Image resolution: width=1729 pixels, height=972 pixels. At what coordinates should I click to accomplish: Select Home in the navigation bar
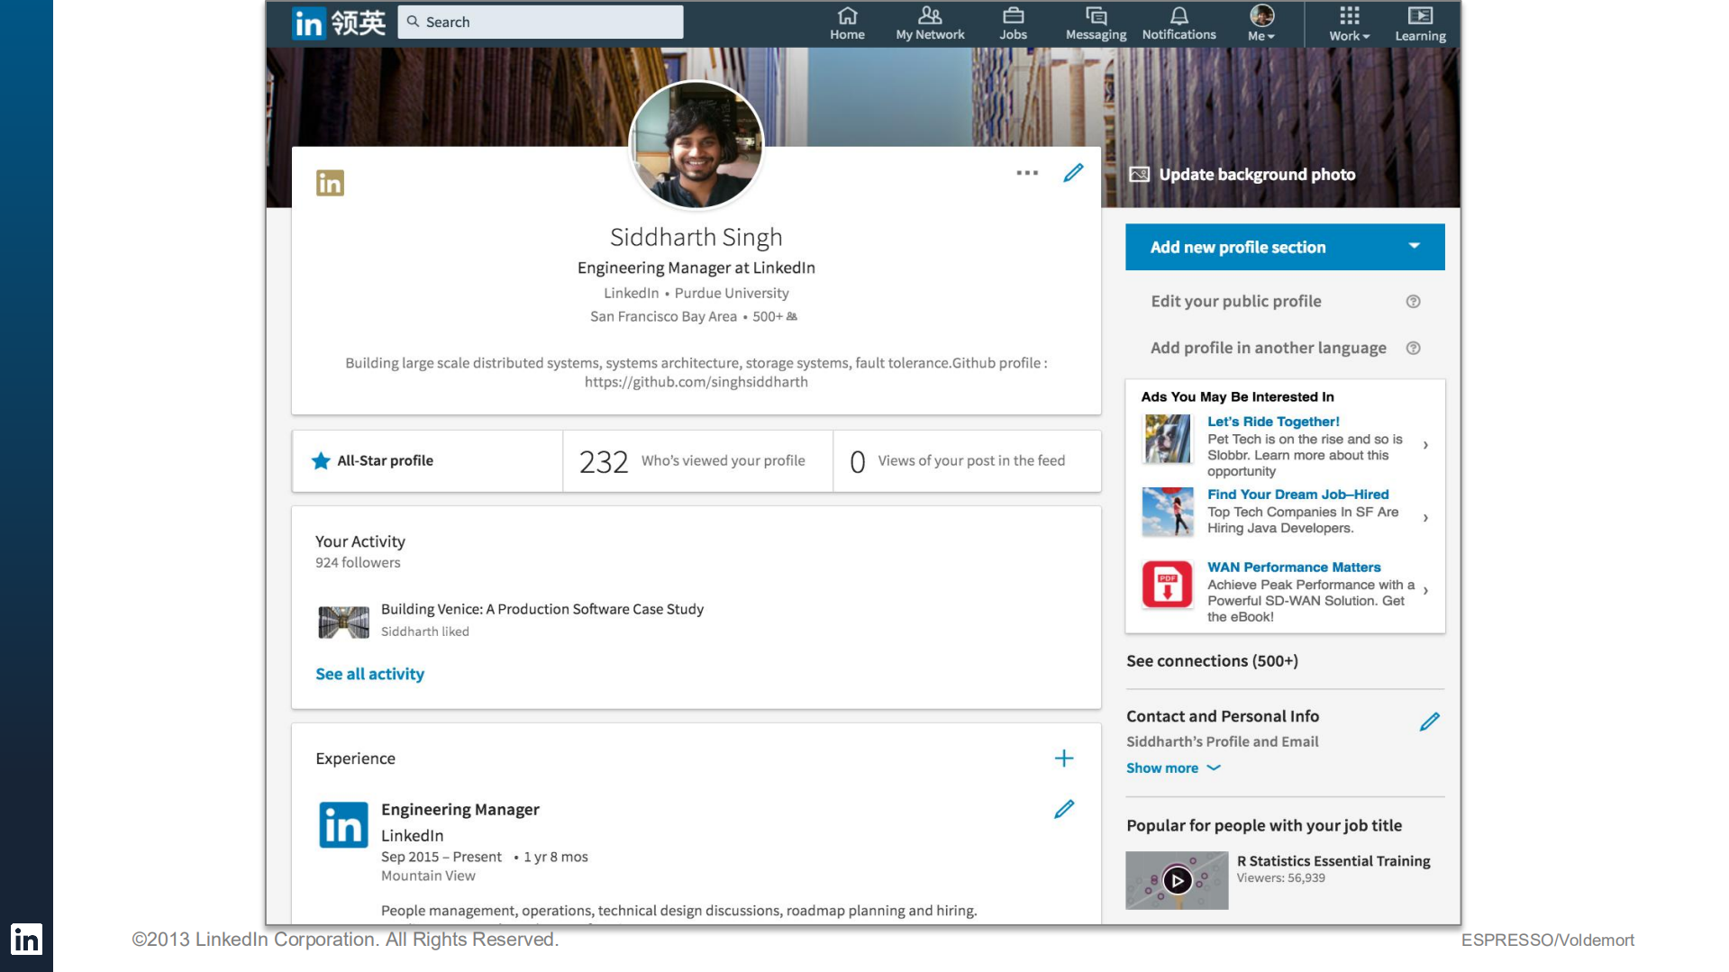tap(847, 23)
